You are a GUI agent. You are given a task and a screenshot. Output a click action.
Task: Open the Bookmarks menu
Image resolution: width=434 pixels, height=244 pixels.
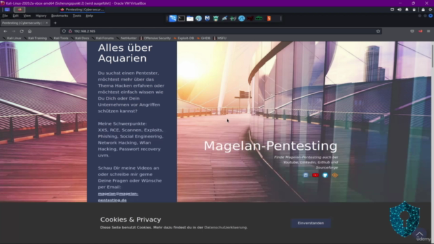[x=60, y=16]
